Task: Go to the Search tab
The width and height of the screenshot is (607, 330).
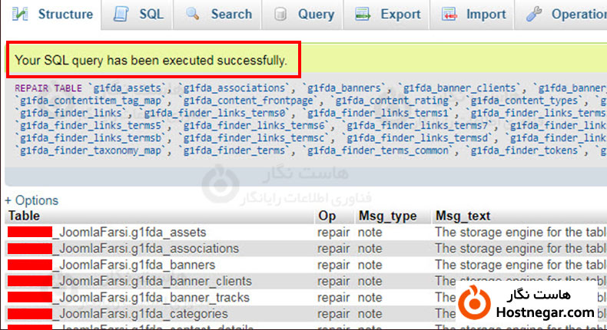Action: coord(231,14)
